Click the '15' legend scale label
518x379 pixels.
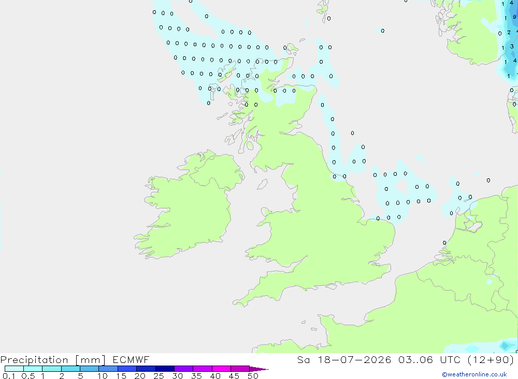pyautogui.click(x=121, y=376)
